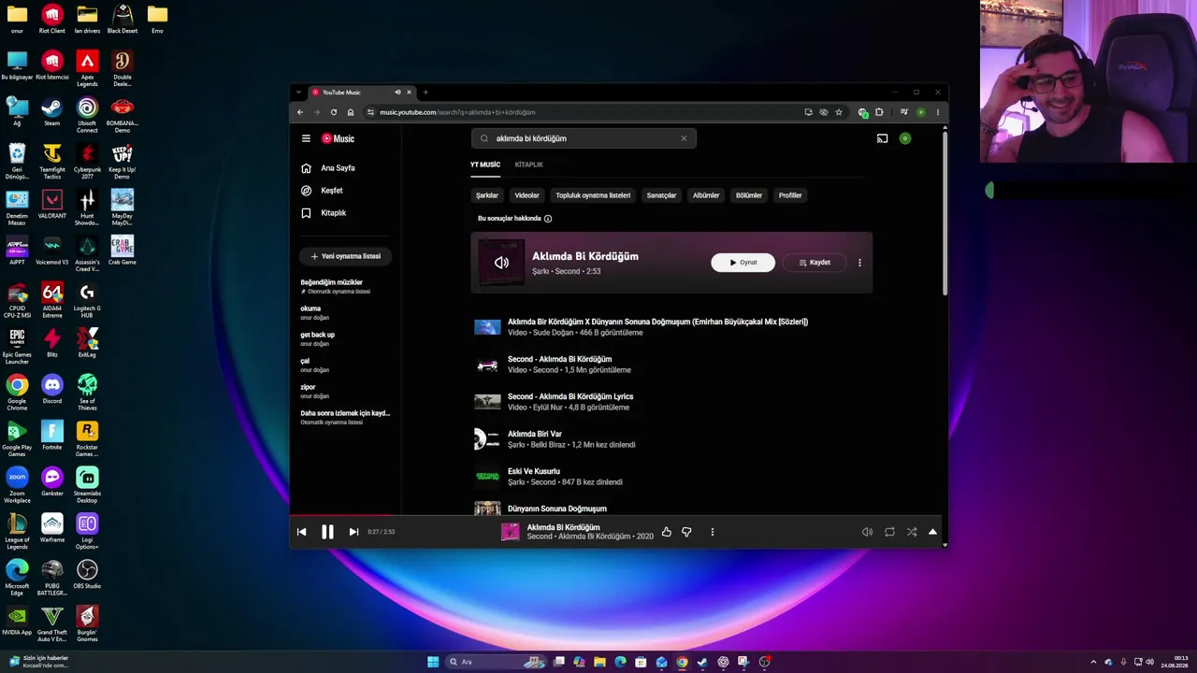
Task: Click the info icon beside Bu sonuçlar hakkında
Action: (x=548, y=219)
